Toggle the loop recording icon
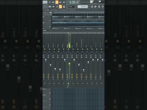 (x=64, y=2)
